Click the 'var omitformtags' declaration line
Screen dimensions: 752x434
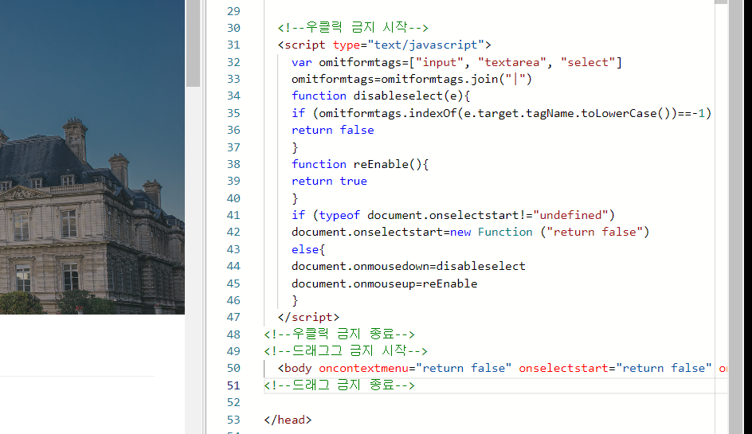[456, 62]
